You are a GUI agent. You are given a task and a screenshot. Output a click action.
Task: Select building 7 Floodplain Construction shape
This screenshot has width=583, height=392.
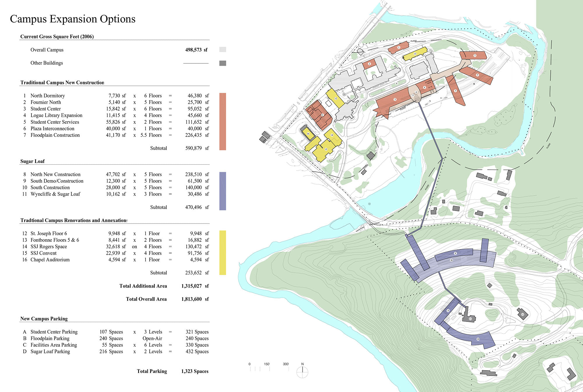pos(475,55)
